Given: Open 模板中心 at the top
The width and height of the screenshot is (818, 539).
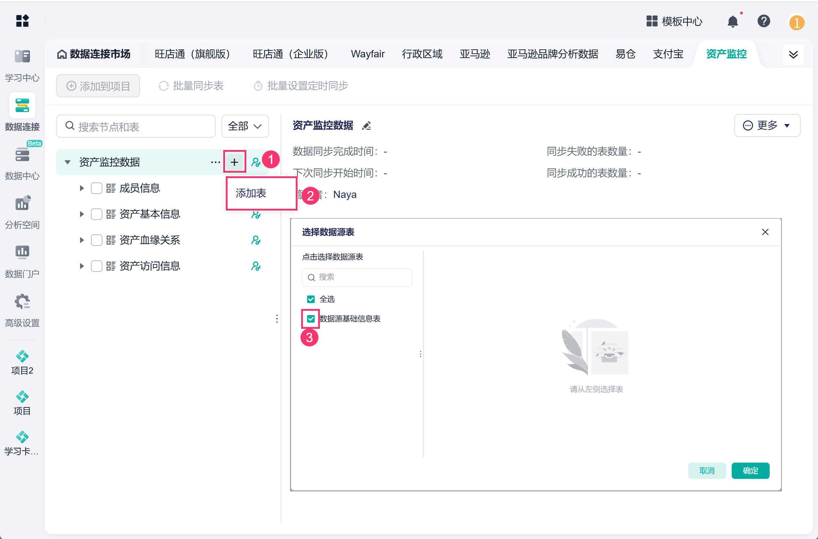Looking at the screenshot, I should (x=674, y=21).
